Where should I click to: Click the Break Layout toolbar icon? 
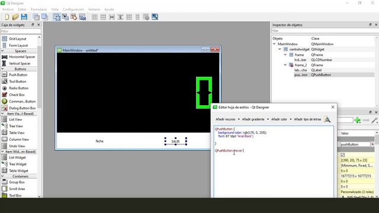[146, 17]
